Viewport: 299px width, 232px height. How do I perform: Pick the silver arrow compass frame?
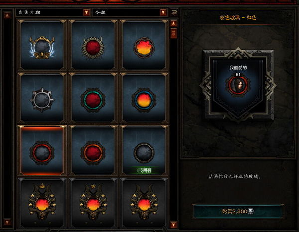[42, 98]
